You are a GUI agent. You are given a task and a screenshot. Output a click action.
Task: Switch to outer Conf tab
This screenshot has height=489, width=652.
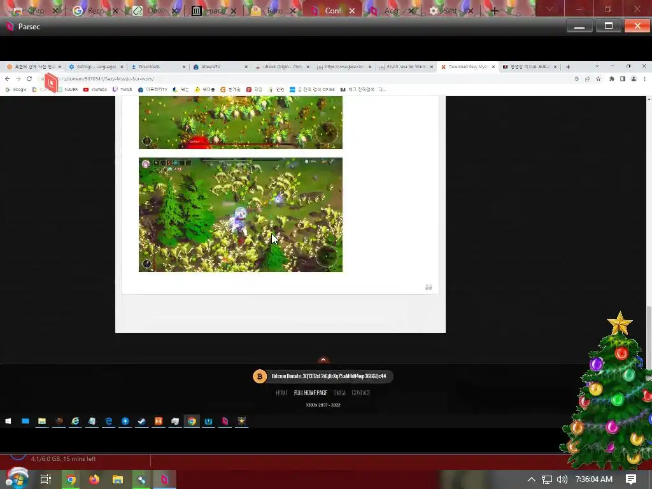(332, 10)
